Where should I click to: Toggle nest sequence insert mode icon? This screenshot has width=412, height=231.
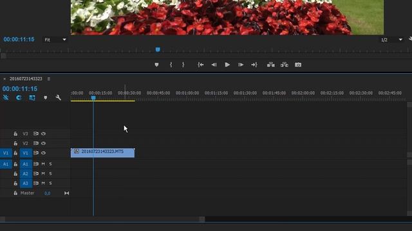tap(6, 98)
